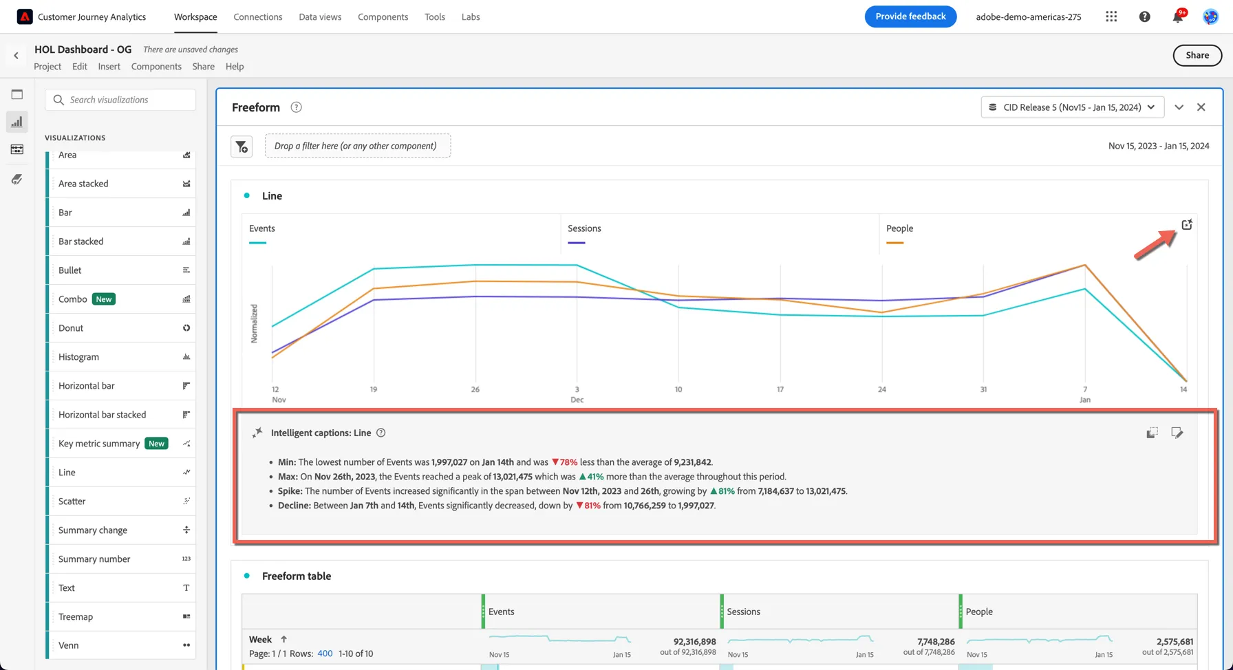Open the Labs tab
This screenshot has width=1233, height=670.
tap(471, 17)
